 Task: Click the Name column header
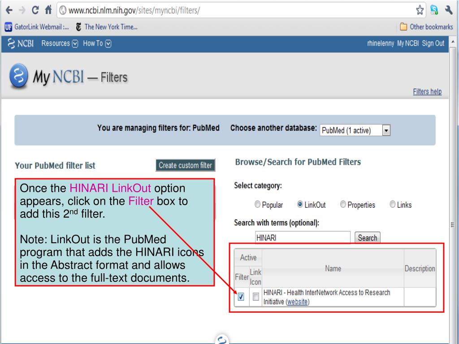pos(333,269)
